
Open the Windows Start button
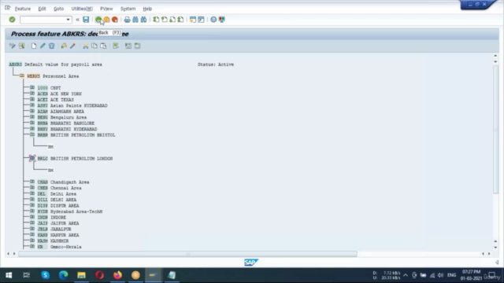point(9,275)
